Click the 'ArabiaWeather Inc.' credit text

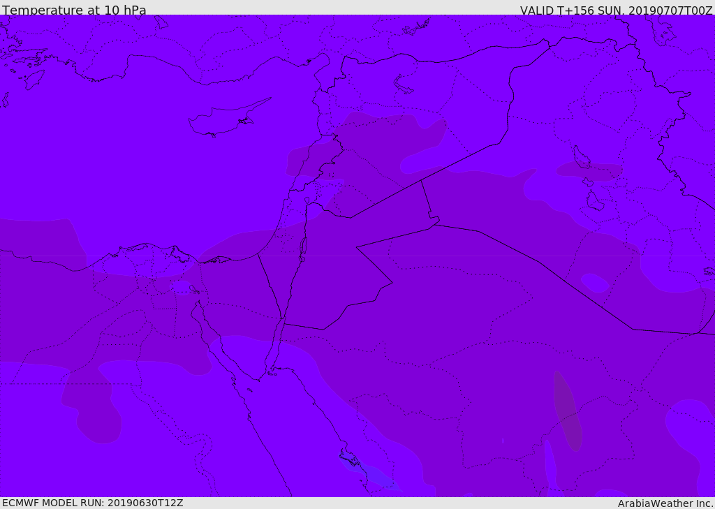tap(665, 503)
